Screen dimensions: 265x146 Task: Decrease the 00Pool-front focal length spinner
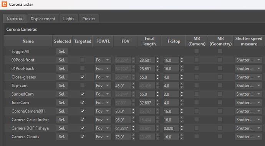tap(157, 62)
